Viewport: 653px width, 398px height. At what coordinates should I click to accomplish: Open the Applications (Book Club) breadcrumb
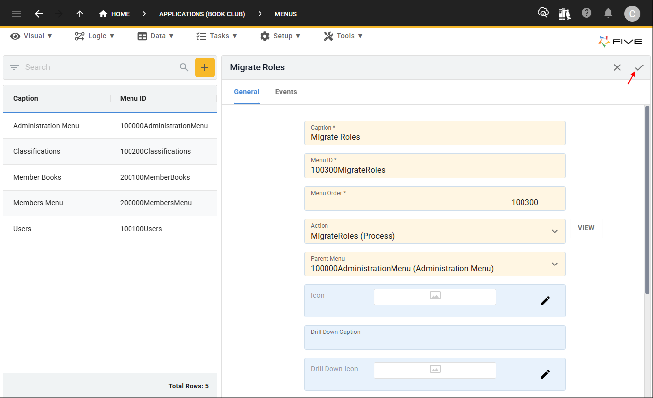coord(202,14)
